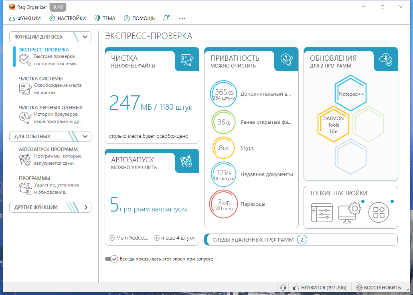
Task: Open Startup Programs via the flag icon
Action: 25,159
